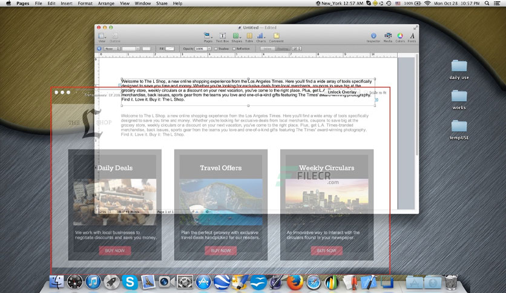Open Safari from the dock
This screenshot has height=293, width=506.
pos(314,282)
